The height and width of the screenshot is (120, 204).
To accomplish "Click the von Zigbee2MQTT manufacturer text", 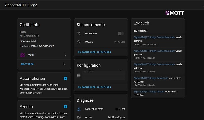I will (x=29, y=36).
